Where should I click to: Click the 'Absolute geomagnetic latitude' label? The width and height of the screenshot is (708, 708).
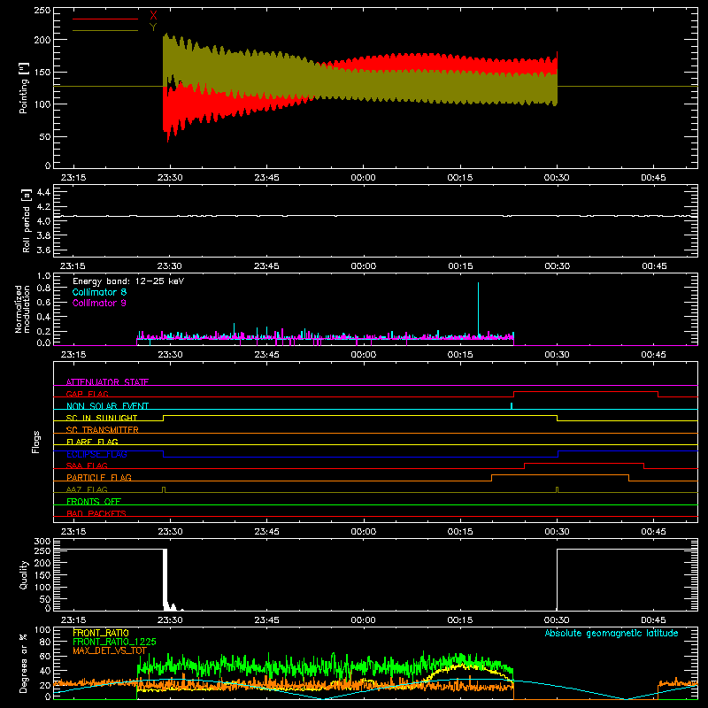coord(612,634)
